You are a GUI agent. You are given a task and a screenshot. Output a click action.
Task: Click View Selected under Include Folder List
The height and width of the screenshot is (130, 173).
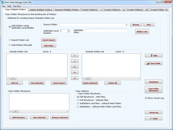coord(37,83)
